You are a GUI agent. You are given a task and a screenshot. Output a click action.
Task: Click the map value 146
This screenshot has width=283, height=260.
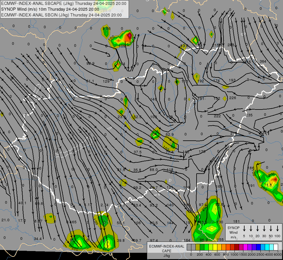coord(153,99)
